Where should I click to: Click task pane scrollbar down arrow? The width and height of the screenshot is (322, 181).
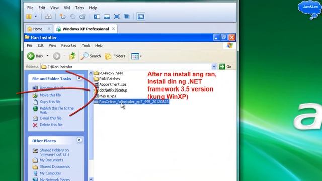pyautogui.click(x=91, y=179)
